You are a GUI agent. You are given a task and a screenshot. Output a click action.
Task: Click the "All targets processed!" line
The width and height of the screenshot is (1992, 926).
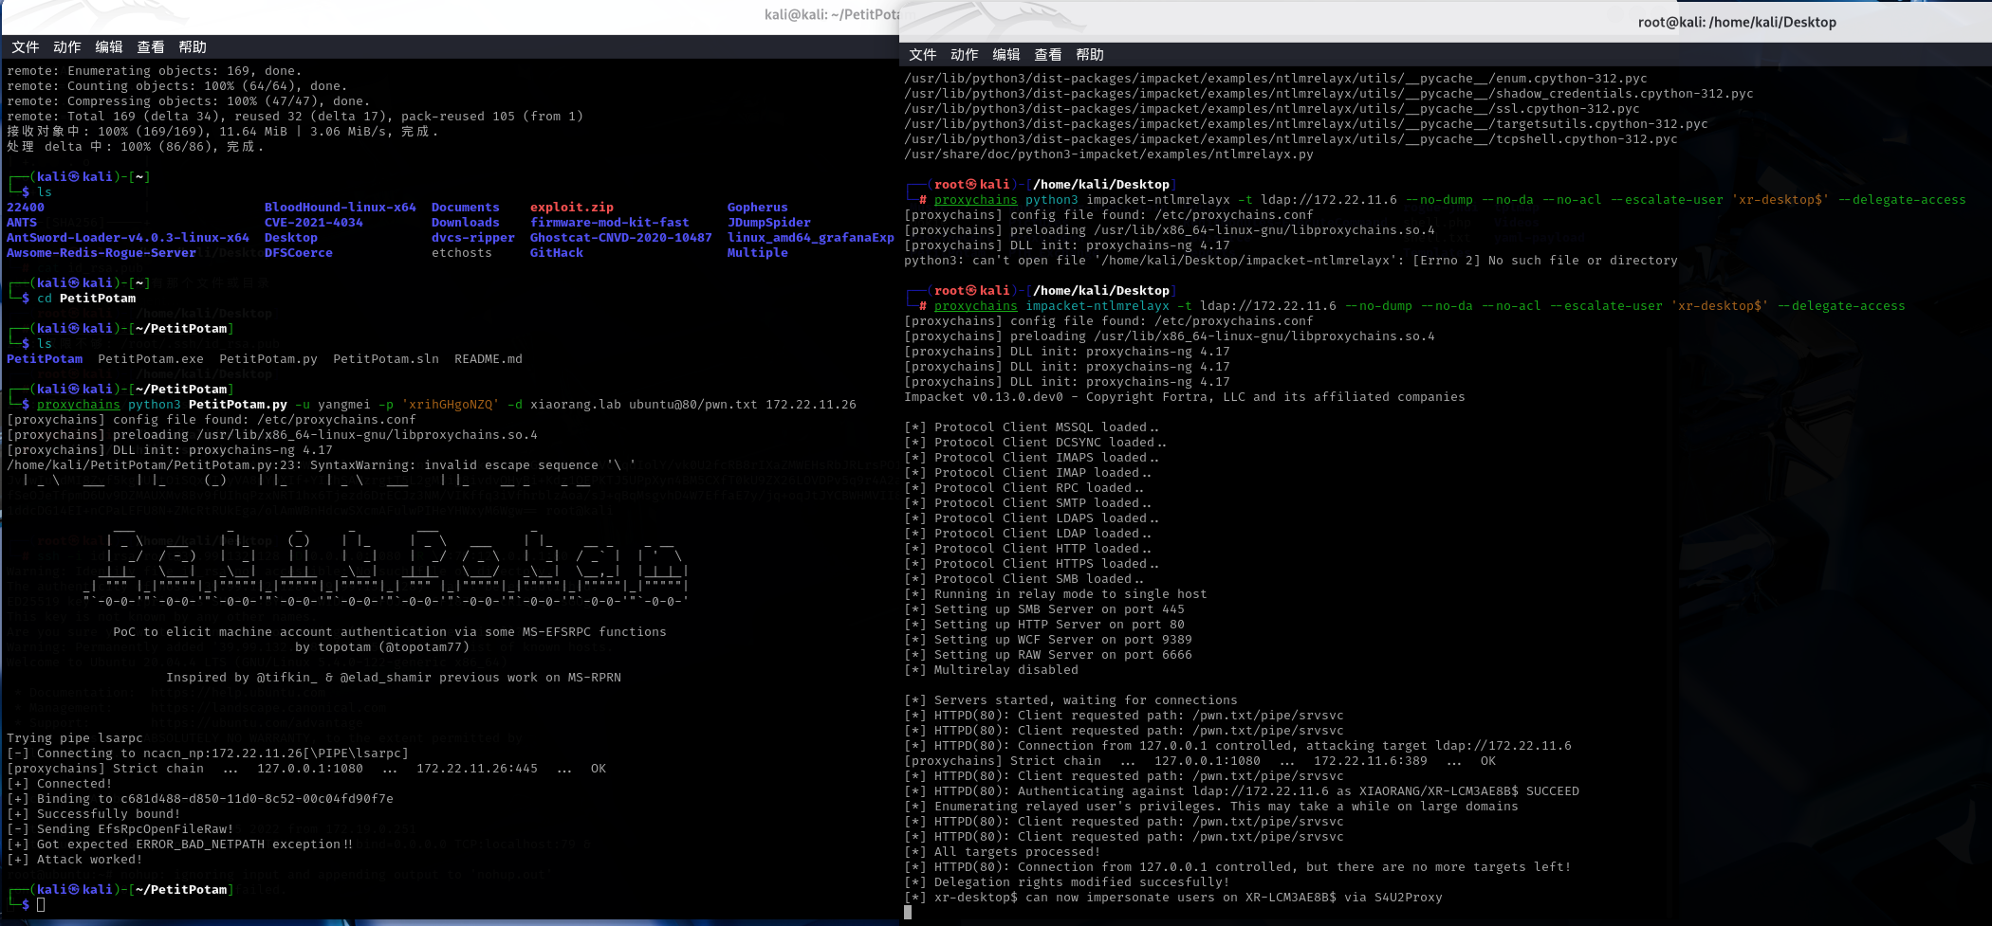pos(1003,852)
